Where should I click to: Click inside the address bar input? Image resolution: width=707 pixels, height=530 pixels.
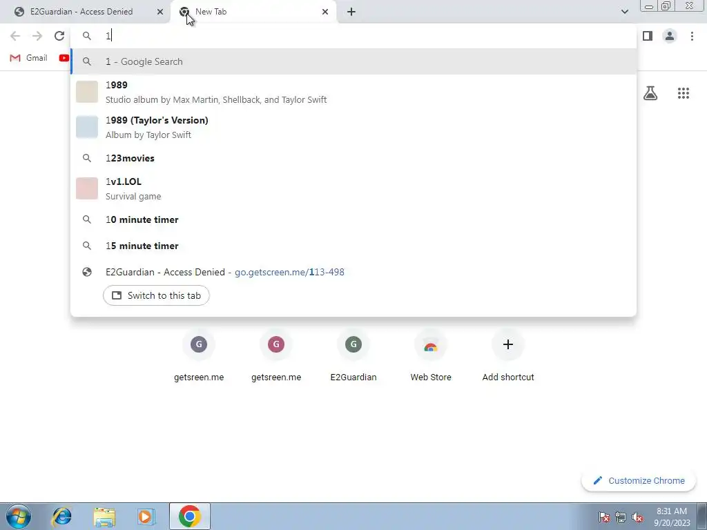353,36
